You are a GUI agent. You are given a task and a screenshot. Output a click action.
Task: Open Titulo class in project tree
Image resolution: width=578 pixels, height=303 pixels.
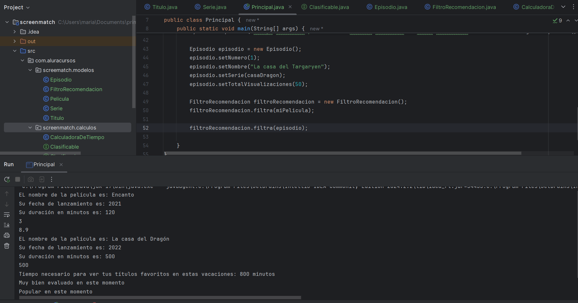point(57,118)
